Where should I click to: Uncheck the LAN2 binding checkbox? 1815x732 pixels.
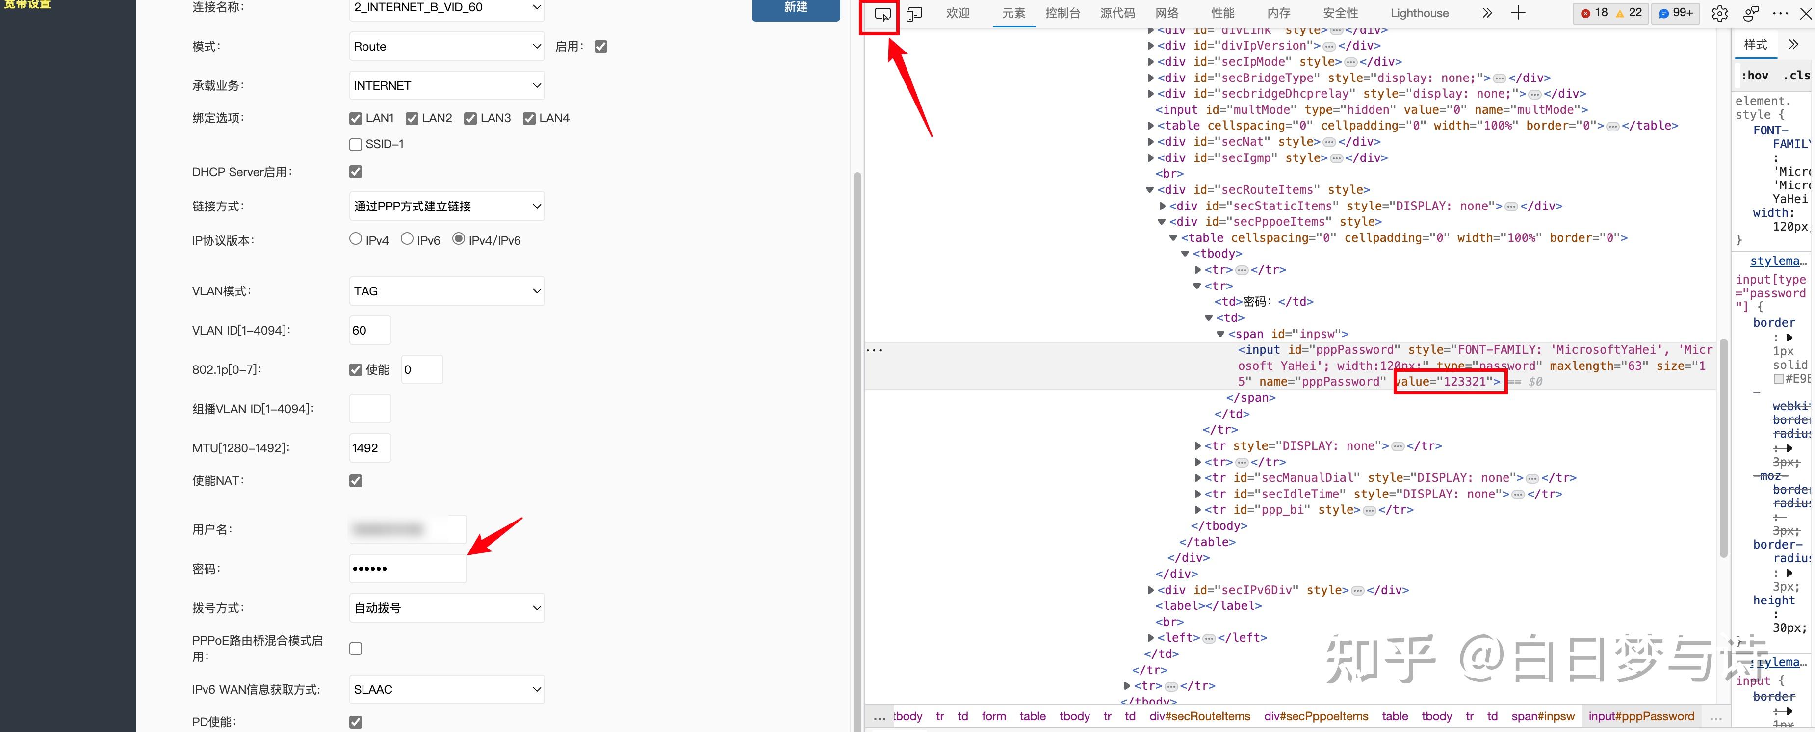coord(412,118)
